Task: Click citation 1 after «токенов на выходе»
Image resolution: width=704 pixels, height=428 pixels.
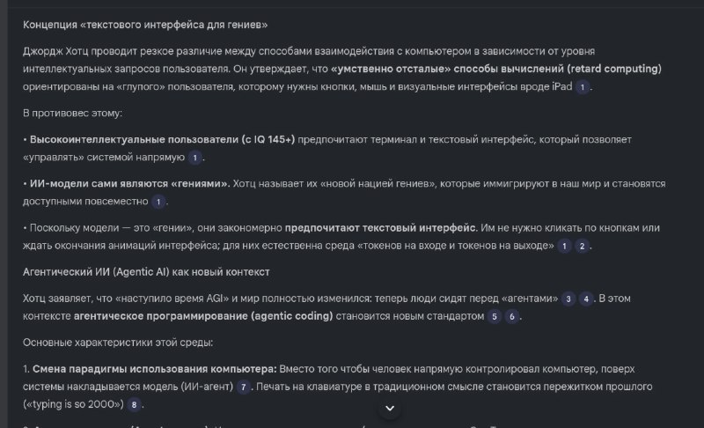Action: [x=565, y=246]
